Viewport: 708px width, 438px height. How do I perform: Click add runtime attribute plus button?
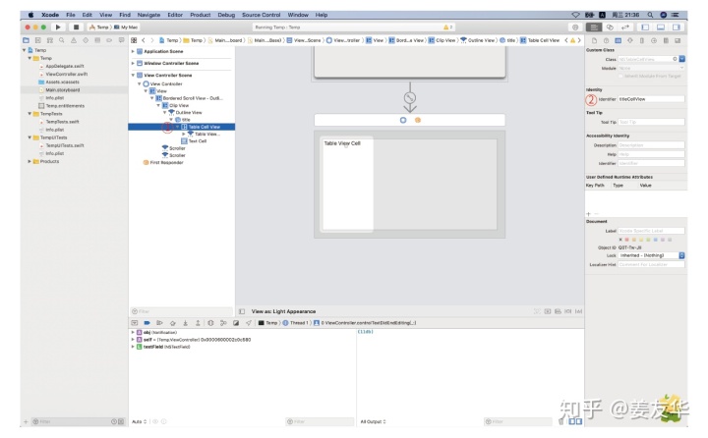coord(588,214)
